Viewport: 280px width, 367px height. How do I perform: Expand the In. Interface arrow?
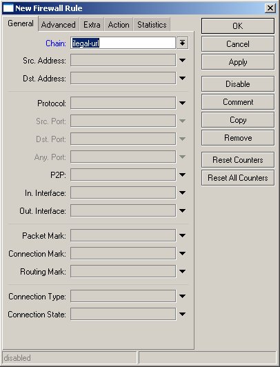[183, 192]
